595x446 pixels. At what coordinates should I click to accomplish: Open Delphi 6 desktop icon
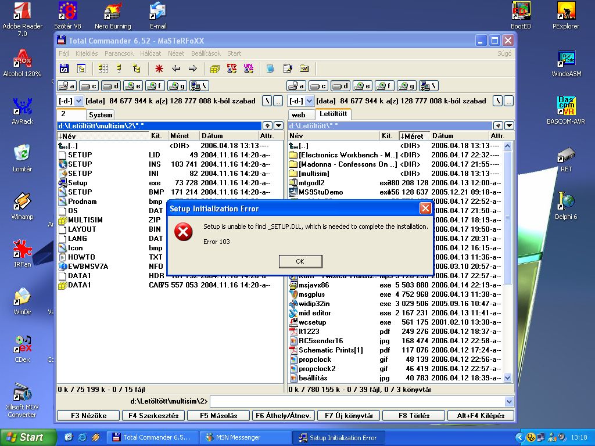(x=566, y=206)
